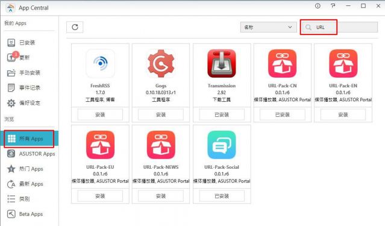Screen dimensions: 385x226
Task: Open 更新 updates section
Action: tap(25, 58)
